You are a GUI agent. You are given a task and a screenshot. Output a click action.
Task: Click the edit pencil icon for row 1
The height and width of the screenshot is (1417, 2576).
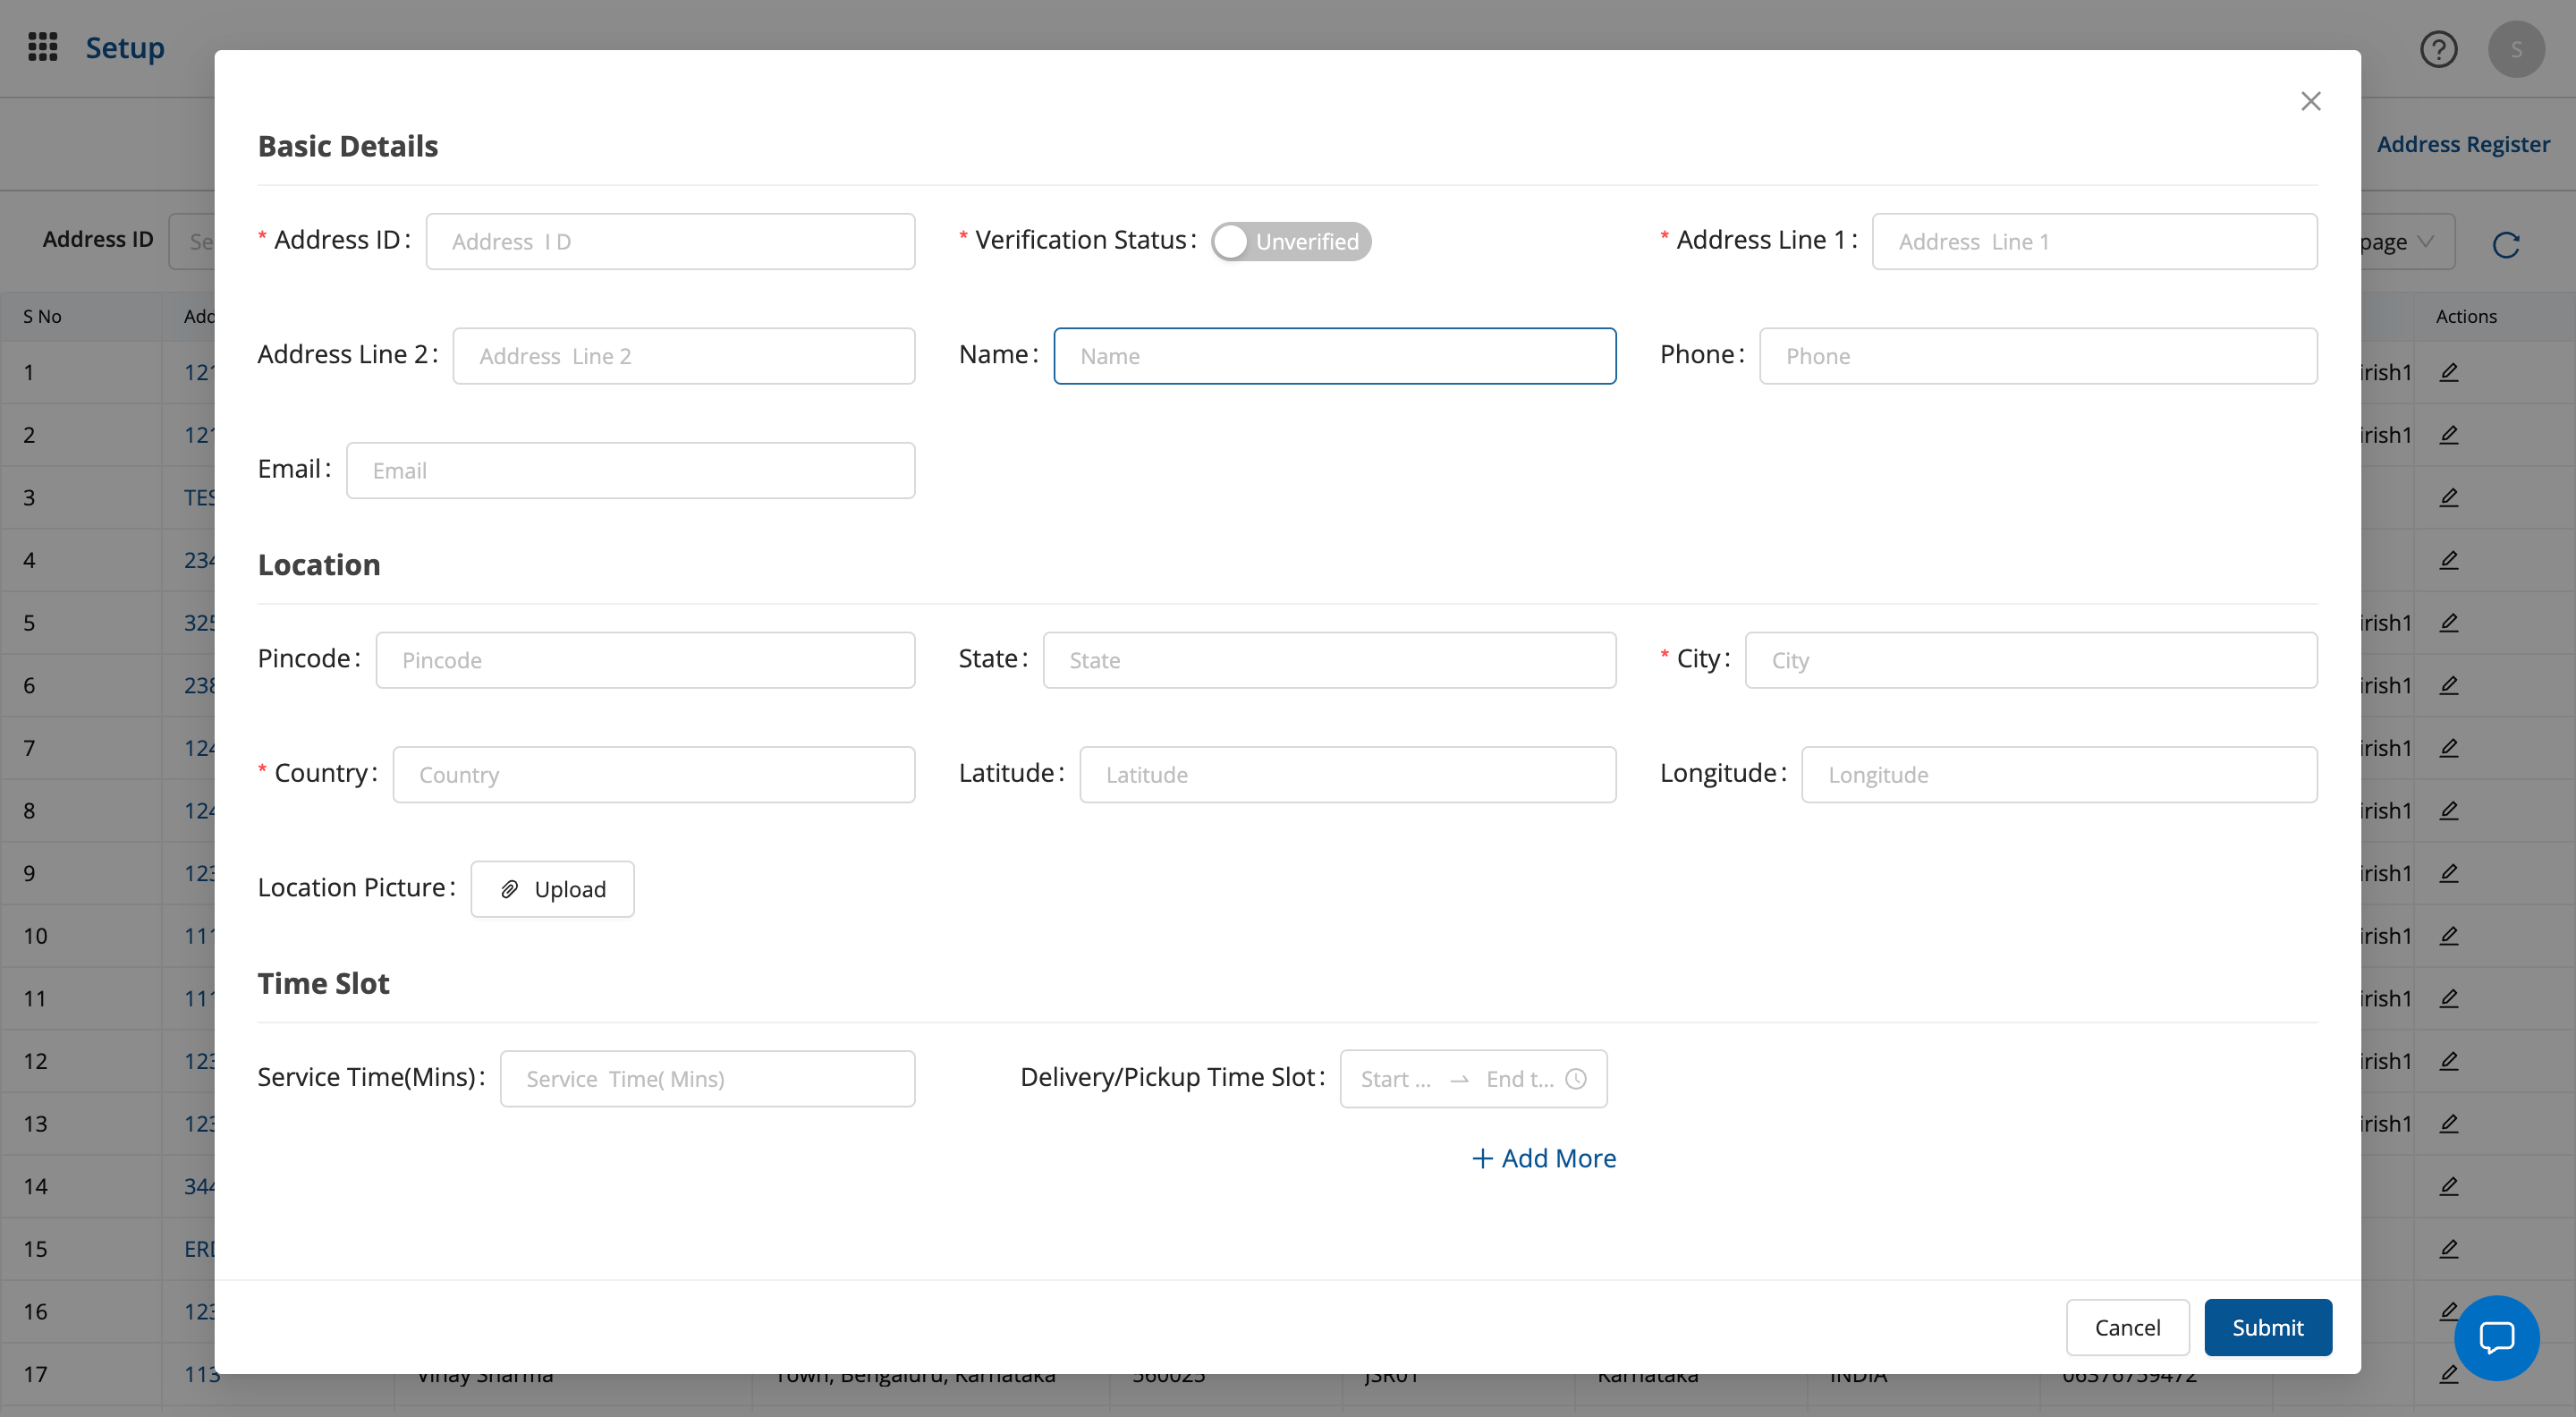click(x=2448, y=372)
